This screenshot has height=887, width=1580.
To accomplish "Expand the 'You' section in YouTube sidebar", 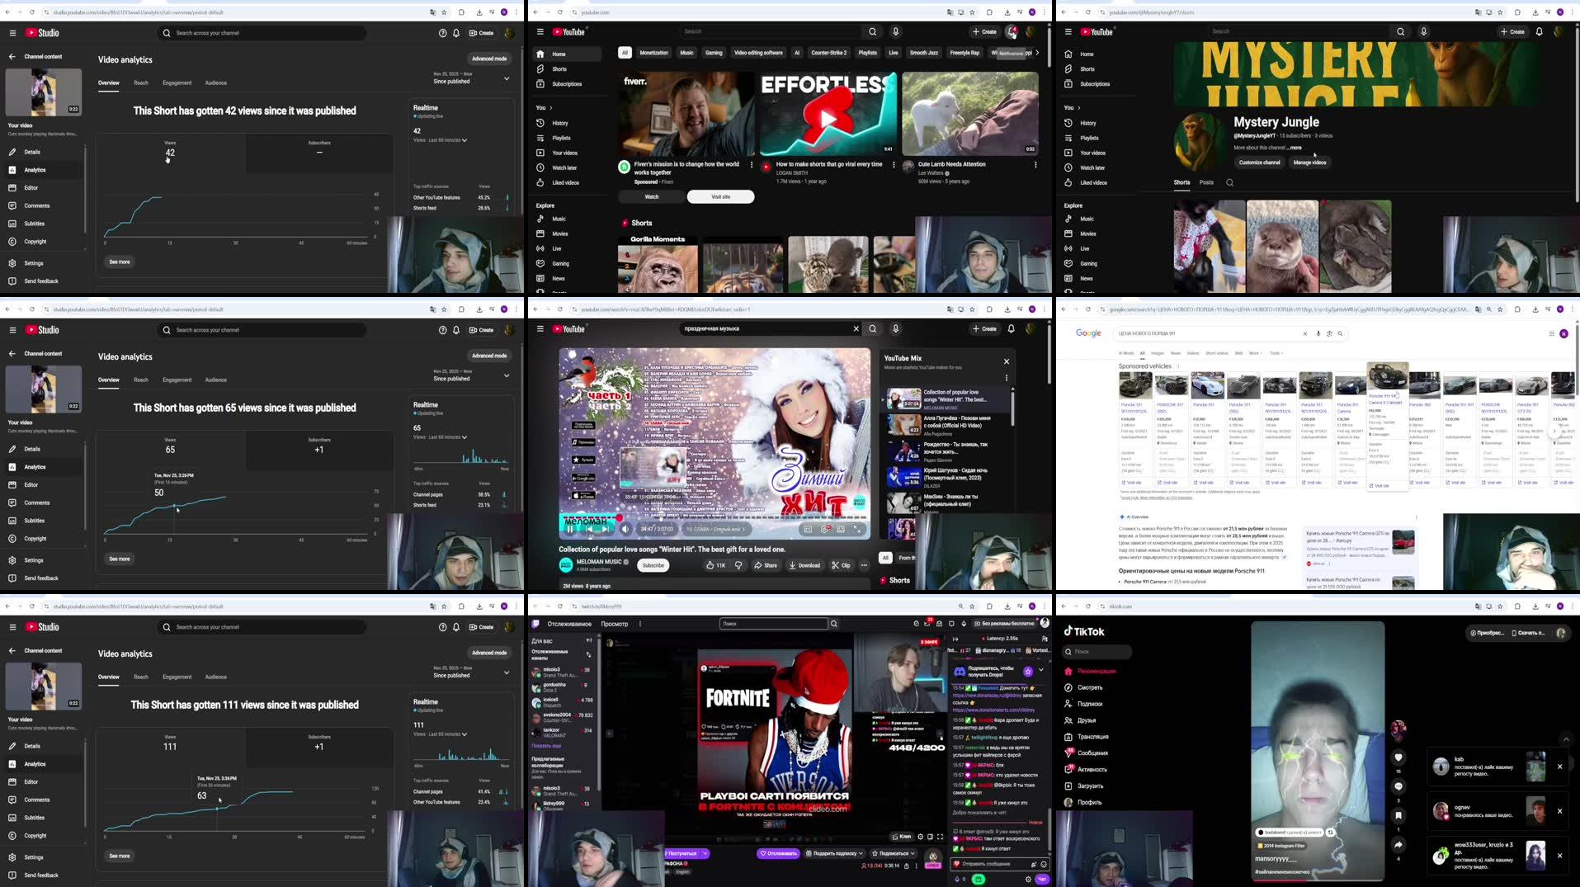I will [x=542, y=107].
